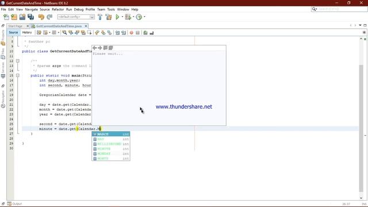Choose MINUTE from the autocomplete list
Image resolution: width=368 pixels, height=207 pixels.
point(111,149)
